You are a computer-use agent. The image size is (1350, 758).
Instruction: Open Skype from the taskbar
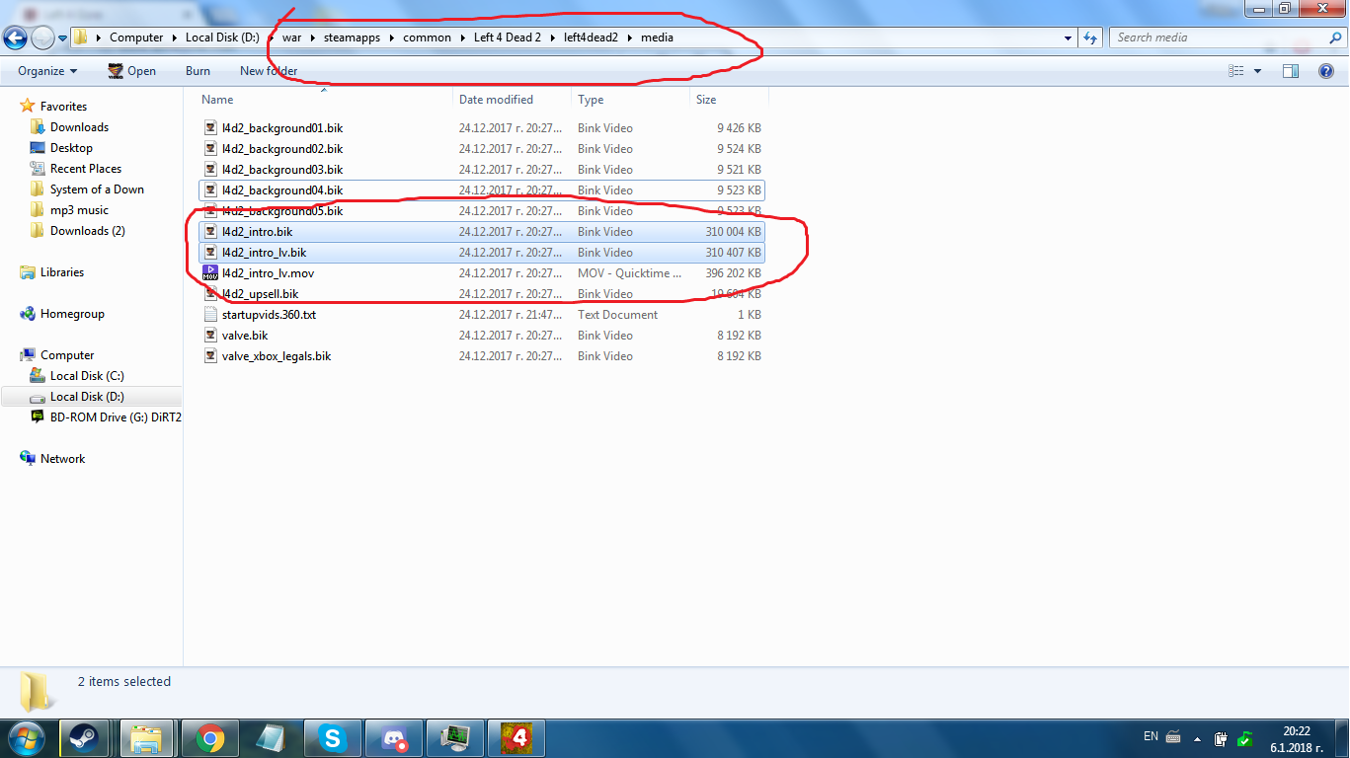tap(331, 738)
